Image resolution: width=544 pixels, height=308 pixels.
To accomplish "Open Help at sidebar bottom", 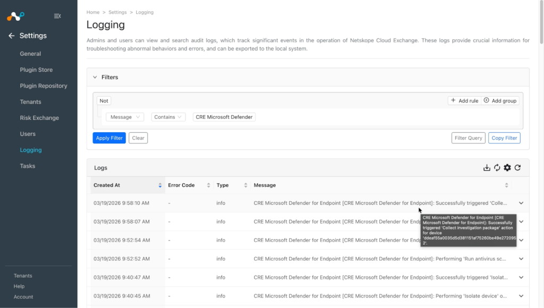I will pyautogui.click(x=19, y=287).
